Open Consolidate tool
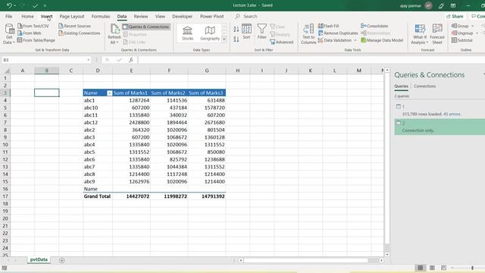Image resolution: width=485 pixels, height=273 pixels. coord(374,26)
